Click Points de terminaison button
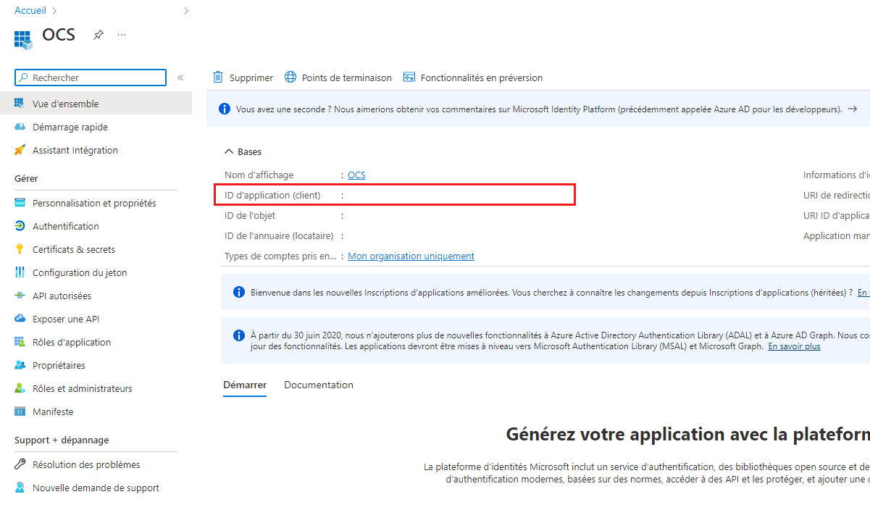The height and width of the screenshot is (510, 870). [x=338, y=78]
